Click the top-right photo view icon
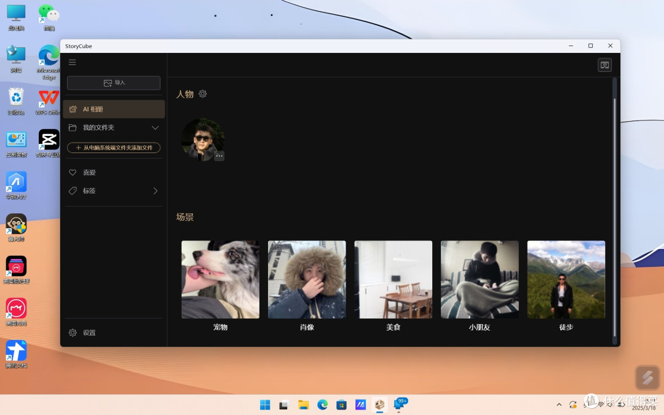This screenshot has height=415, width=664. [604, 65]
